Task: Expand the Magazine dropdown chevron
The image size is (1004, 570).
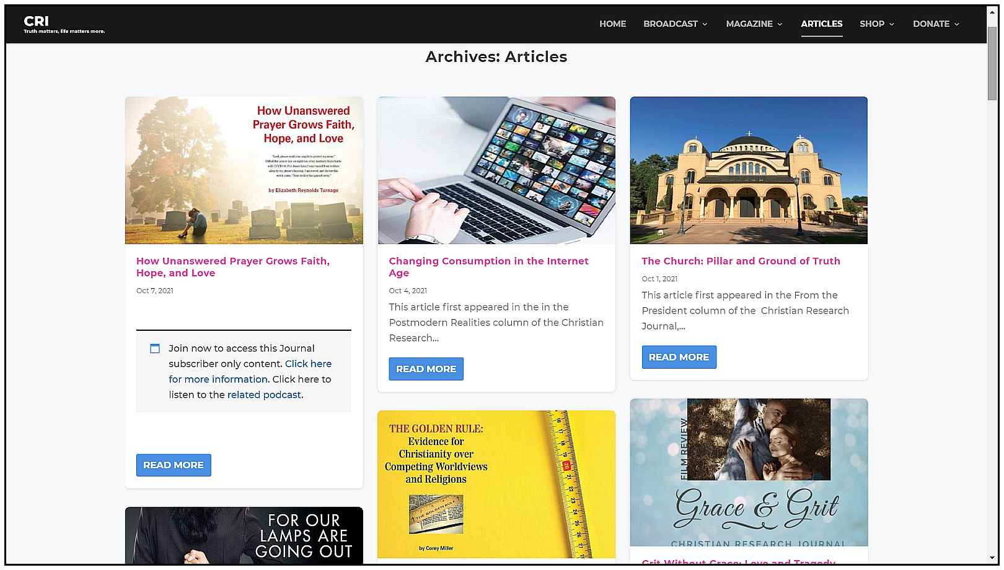Action: [780, 24]
